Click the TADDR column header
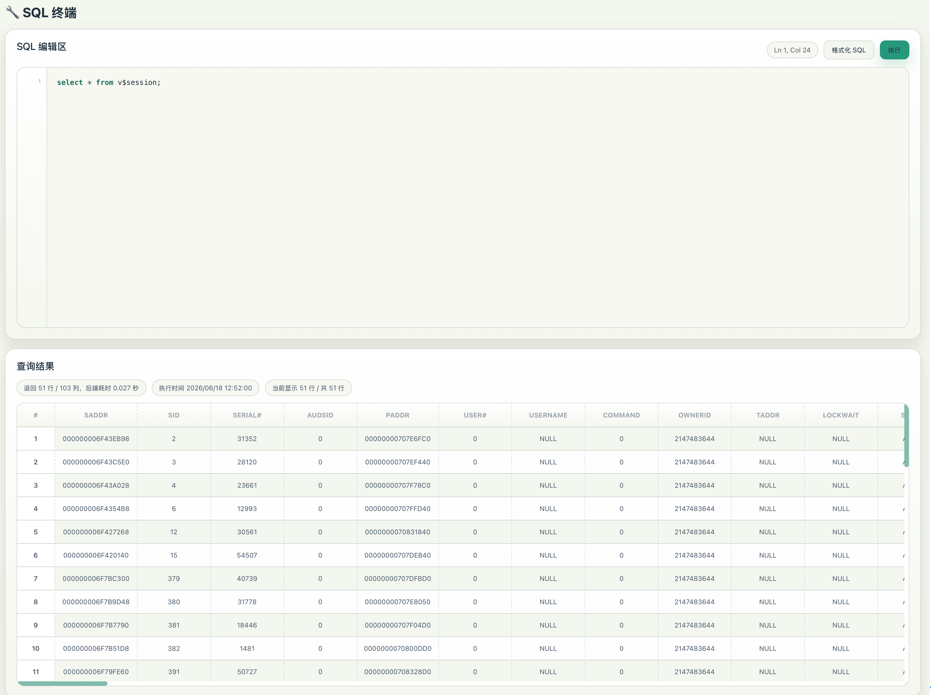 pos(768,415)
